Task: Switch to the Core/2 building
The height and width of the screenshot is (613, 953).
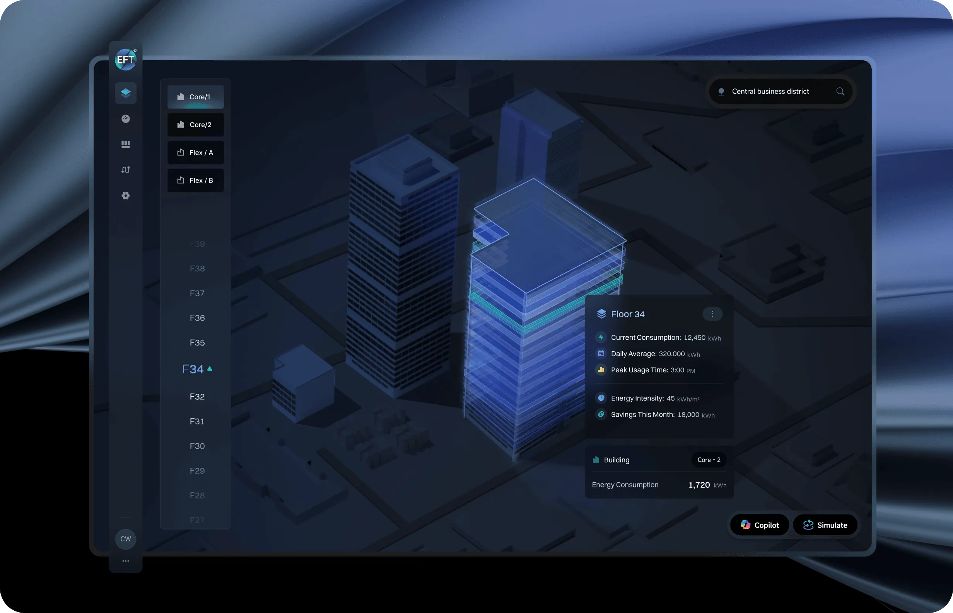Action: tap(196, 124)
